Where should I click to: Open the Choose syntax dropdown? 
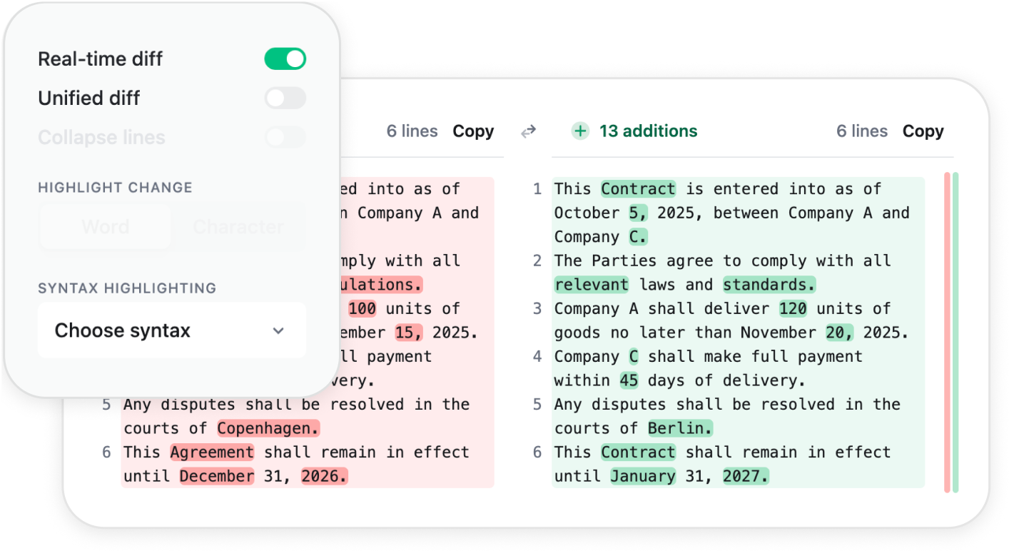tap(171, 330)
